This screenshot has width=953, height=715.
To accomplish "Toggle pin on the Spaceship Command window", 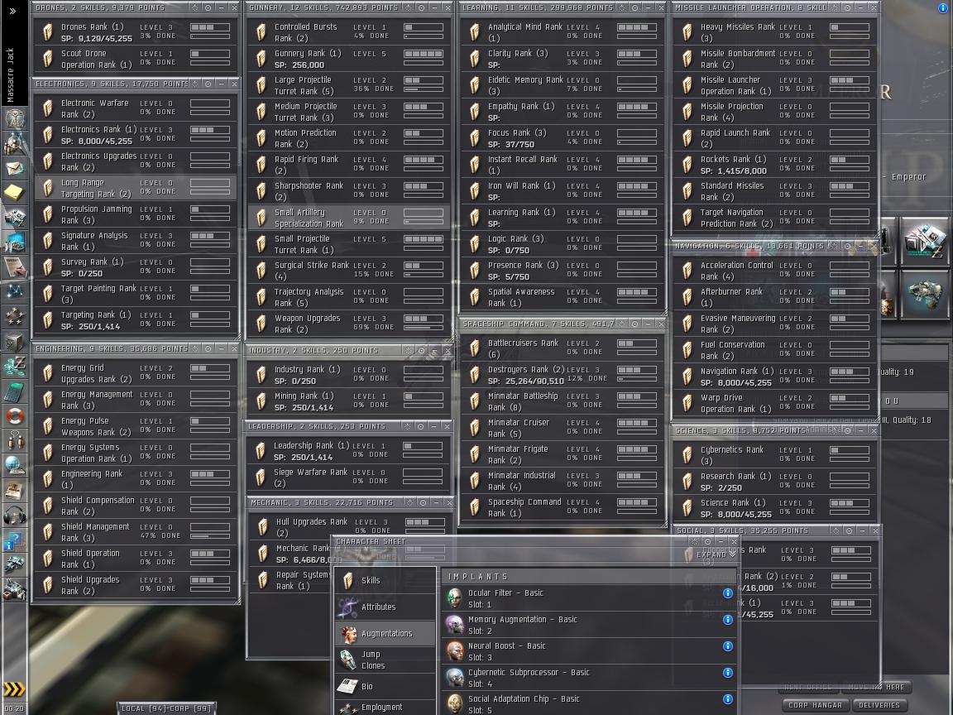I will [635, 324].
